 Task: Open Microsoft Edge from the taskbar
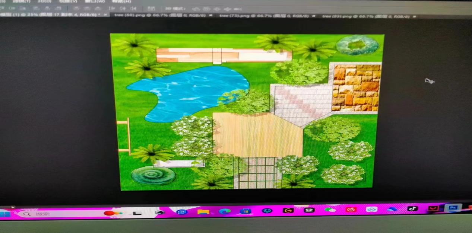[x=224, y=211]
